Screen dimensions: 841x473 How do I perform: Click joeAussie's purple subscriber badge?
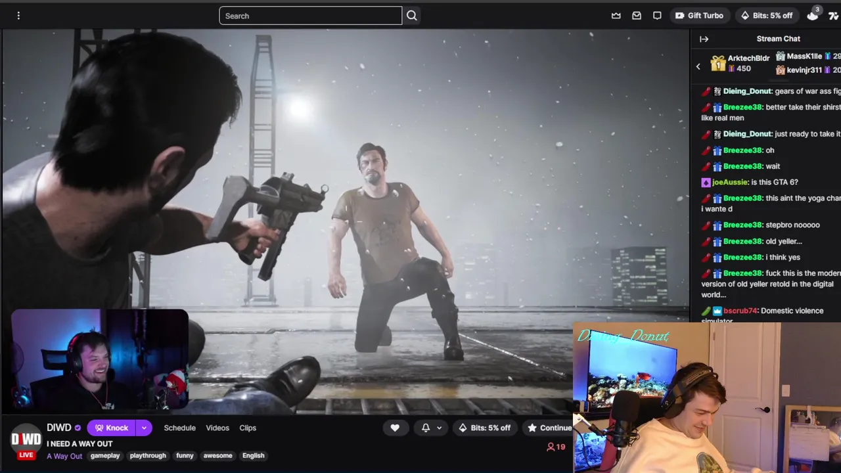click(706, 182)
